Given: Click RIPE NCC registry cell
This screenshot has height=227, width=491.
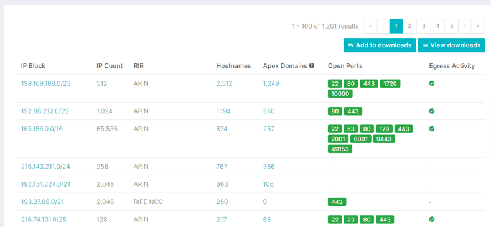Looking at the screenshot, I should [149, 202].
